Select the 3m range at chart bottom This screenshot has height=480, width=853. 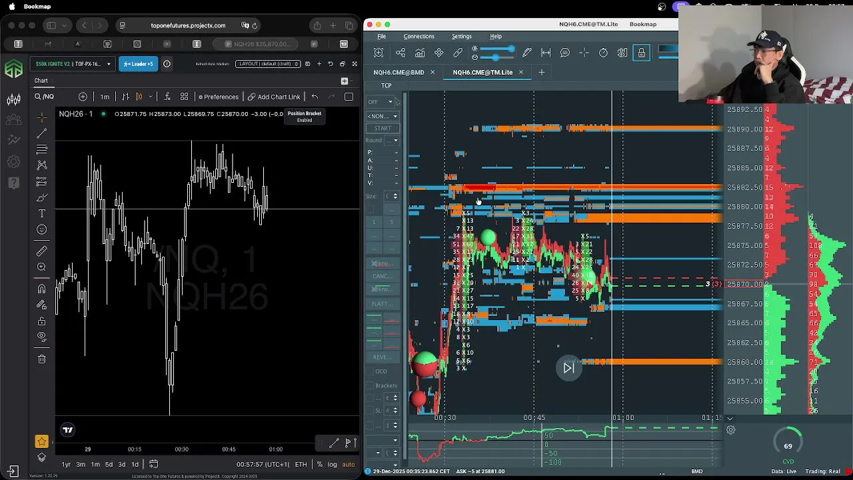(80, 464)
